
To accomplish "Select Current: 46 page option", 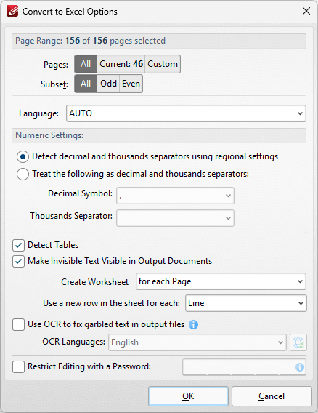I will [121, 64].
